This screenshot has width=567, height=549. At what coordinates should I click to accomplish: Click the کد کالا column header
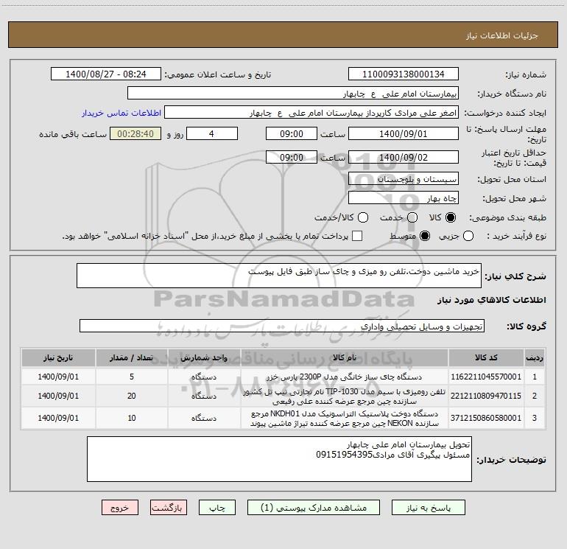tap(486, 357)
